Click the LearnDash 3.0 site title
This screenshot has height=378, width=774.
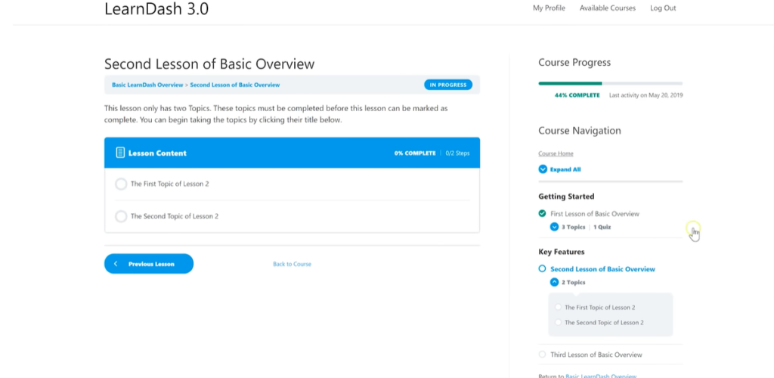click(156, 8)
